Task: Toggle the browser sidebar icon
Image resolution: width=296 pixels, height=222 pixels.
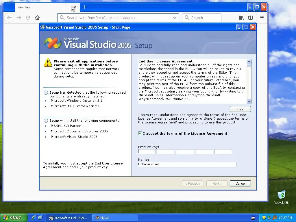Action: click(x=251, y=18)
